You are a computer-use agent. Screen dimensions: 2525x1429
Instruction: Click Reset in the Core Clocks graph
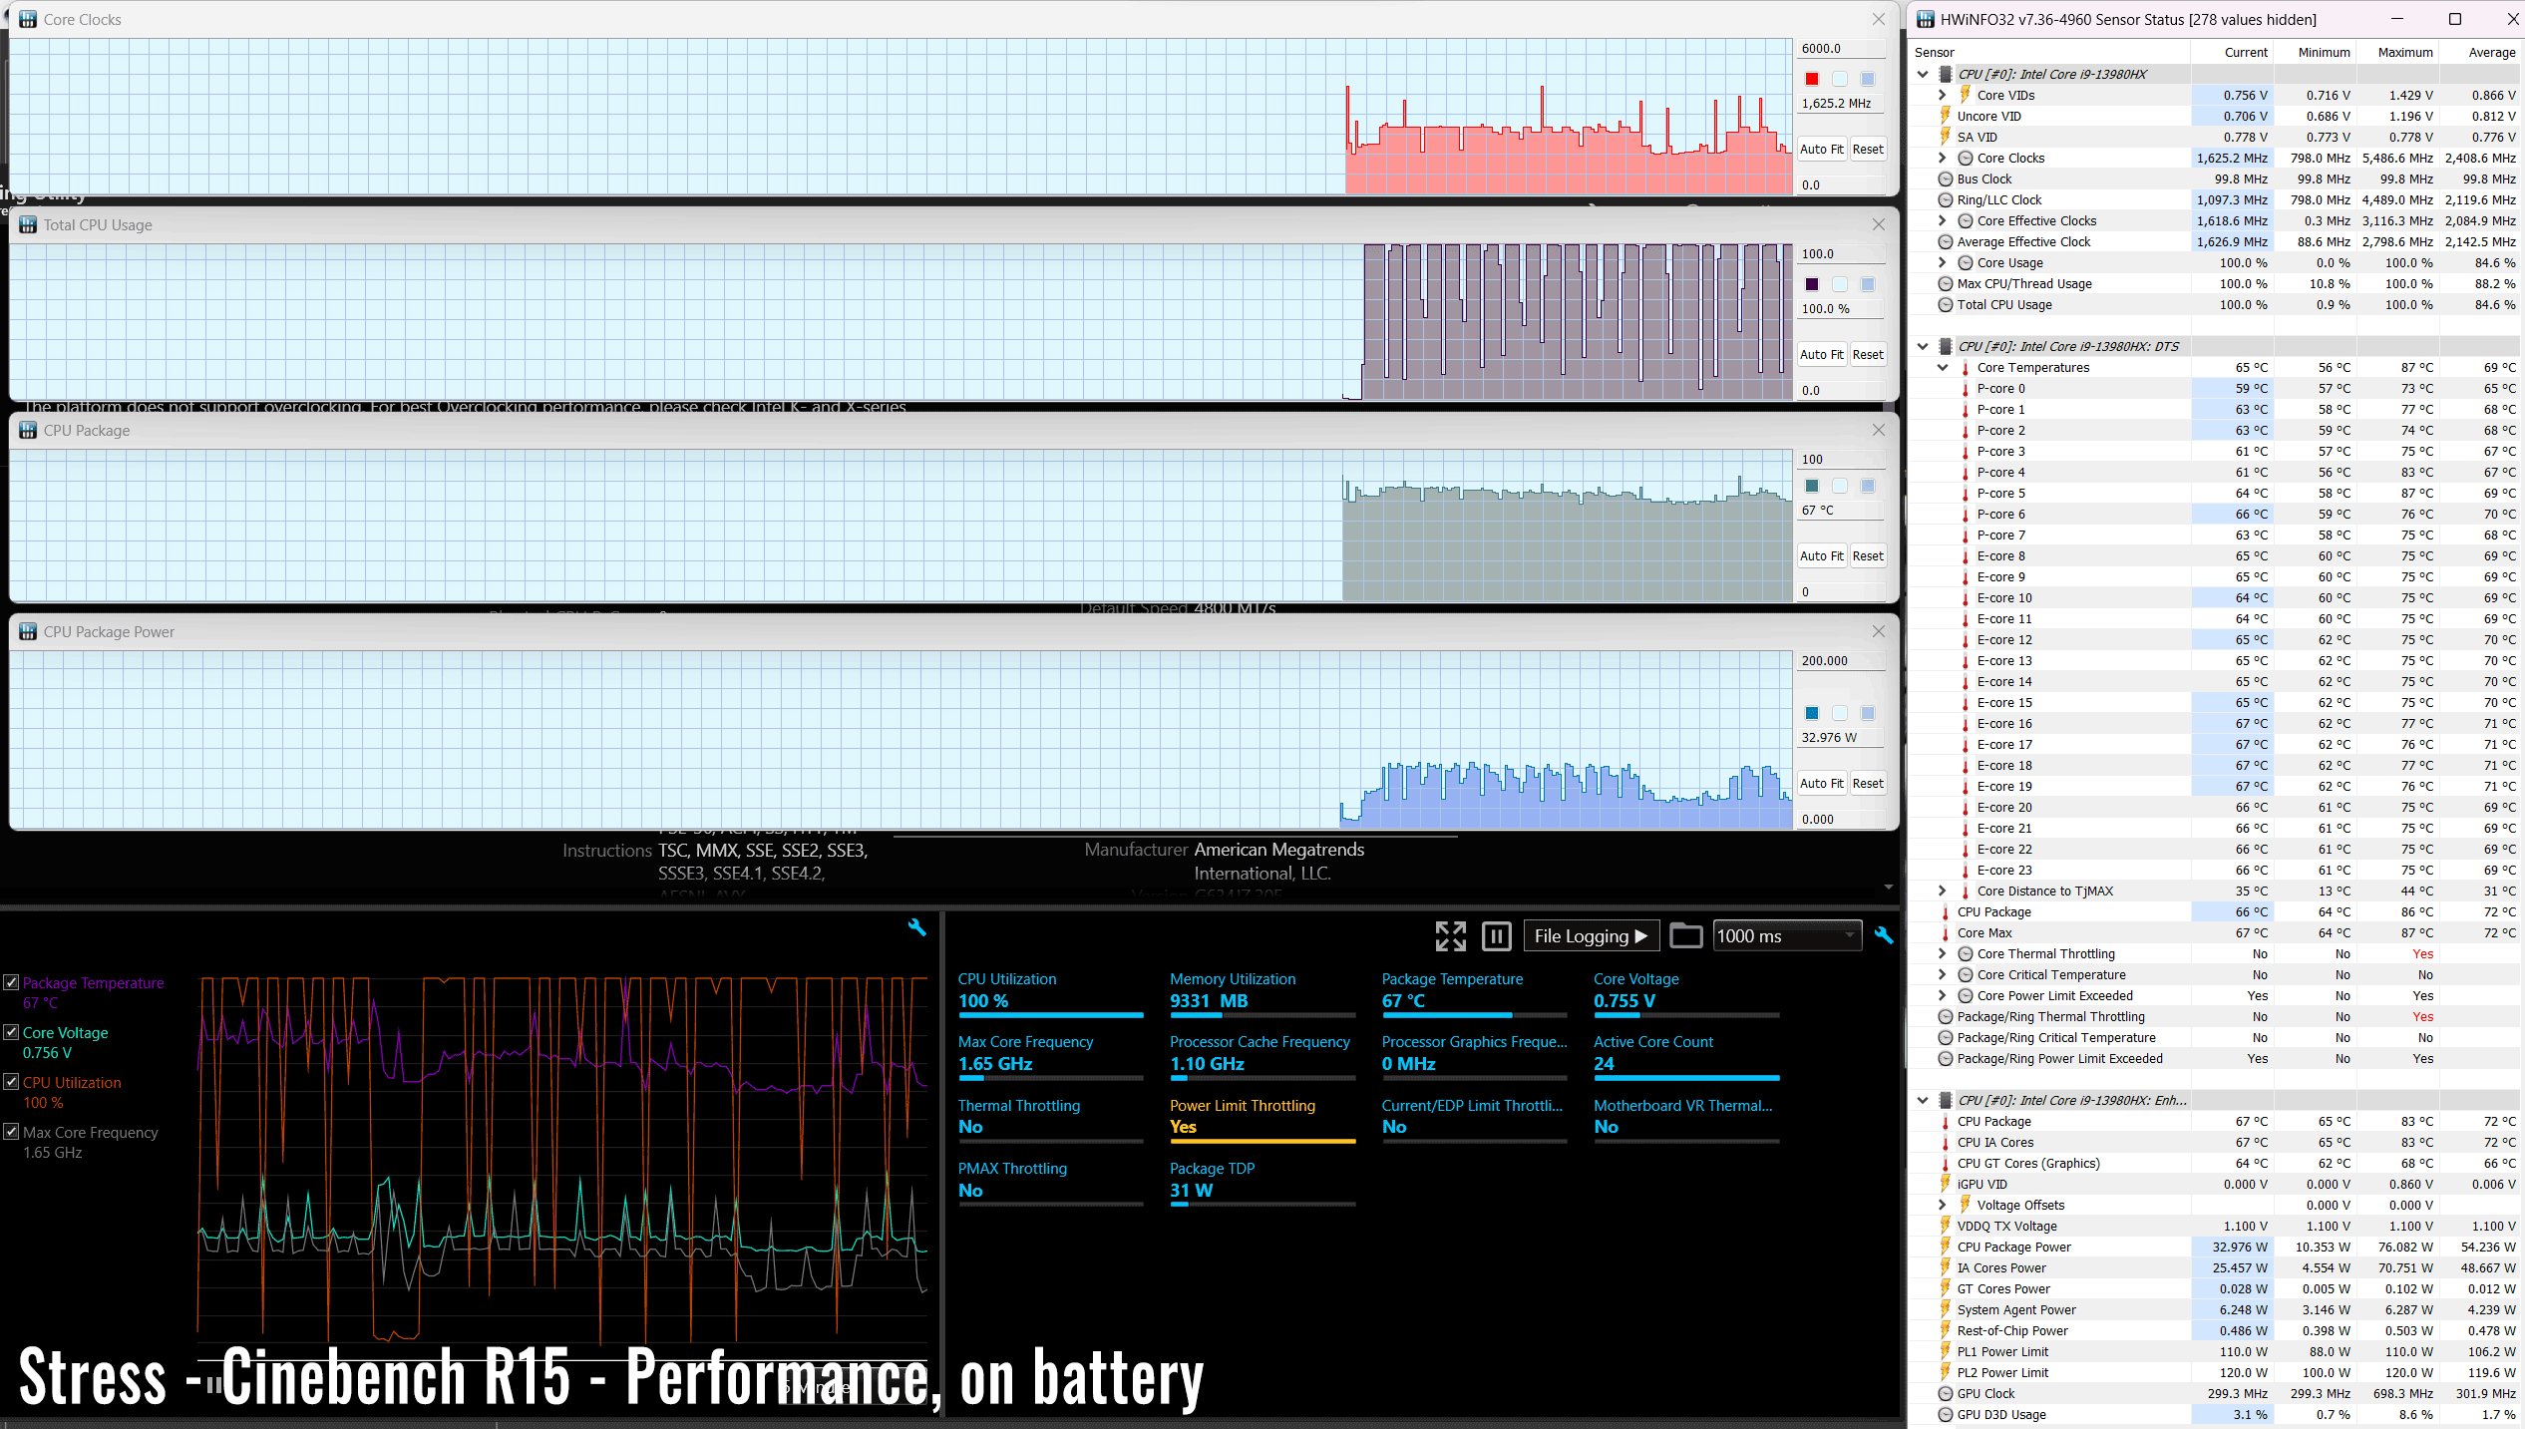(x=1868, y=149)
